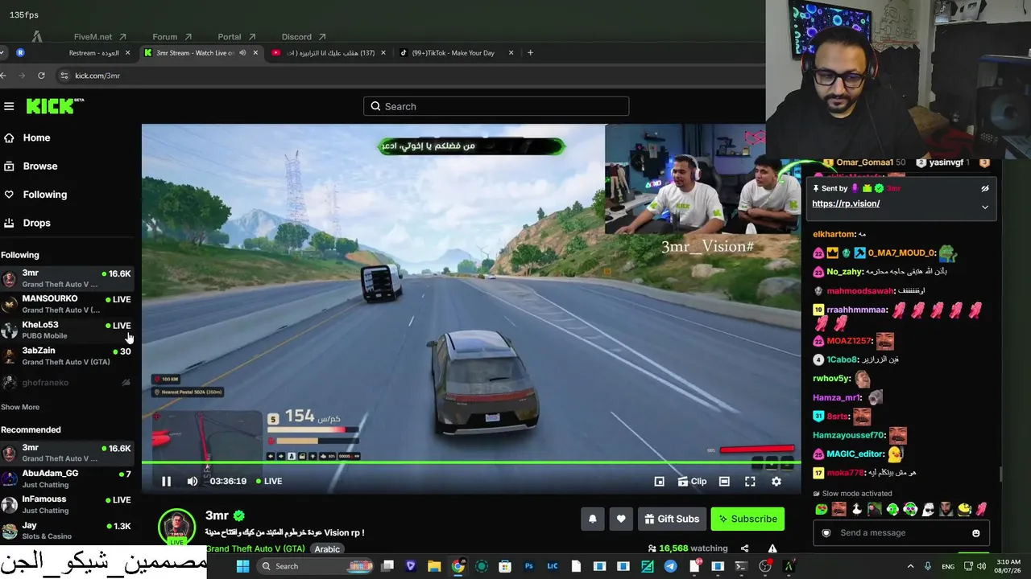The height and width of the screenshot is (579, 1031).
Task: Subscribe to the 3mr channel
Action: pyautogui.click(x=747, y=519)
